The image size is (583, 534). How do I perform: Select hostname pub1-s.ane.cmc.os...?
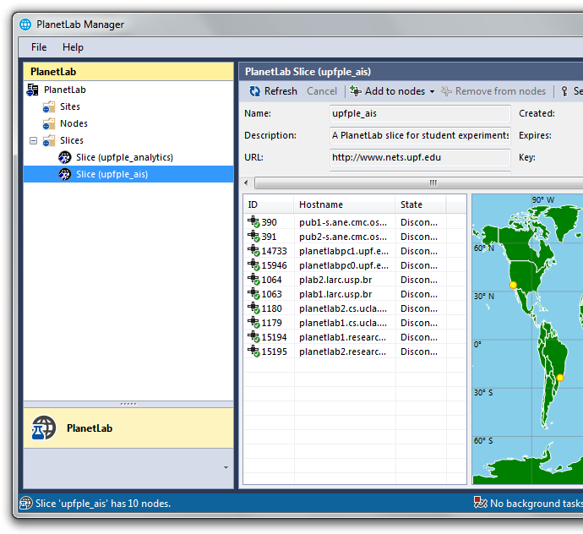(343, 222)
